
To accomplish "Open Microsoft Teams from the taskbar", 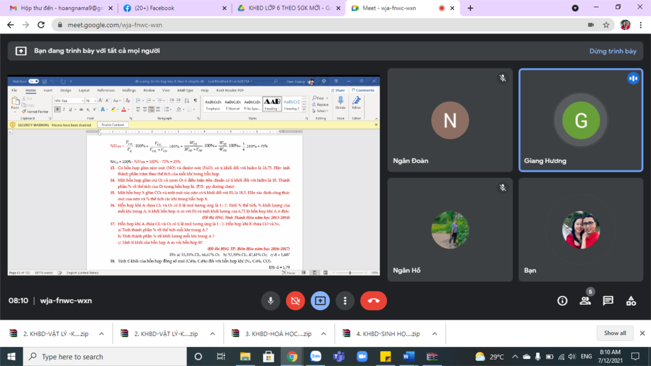I will [x=339, y=356].
